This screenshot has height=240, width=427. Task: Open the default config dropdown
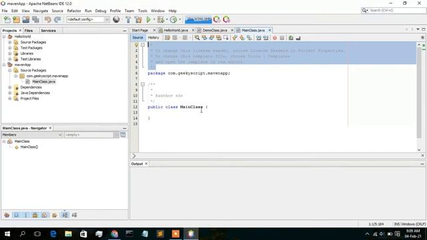pyautogui.click(x=107, y=19)
